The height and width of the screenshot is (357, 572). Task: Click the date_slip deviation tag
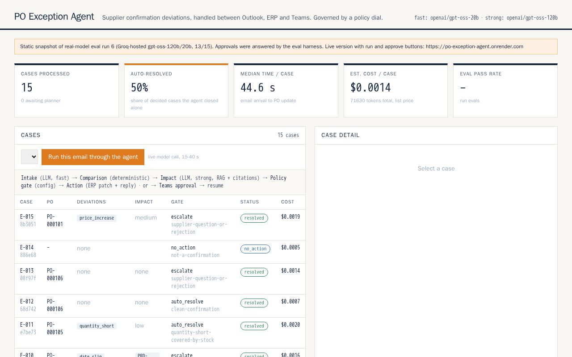click(91, 355)
